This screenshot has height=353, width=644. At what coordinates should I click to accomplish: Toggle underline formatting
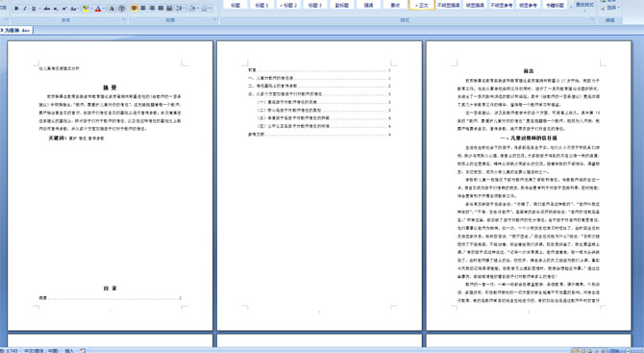(x=34, y=9)
